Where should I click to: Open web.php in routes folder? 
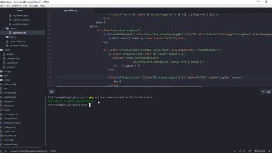(x=11, y=67)
